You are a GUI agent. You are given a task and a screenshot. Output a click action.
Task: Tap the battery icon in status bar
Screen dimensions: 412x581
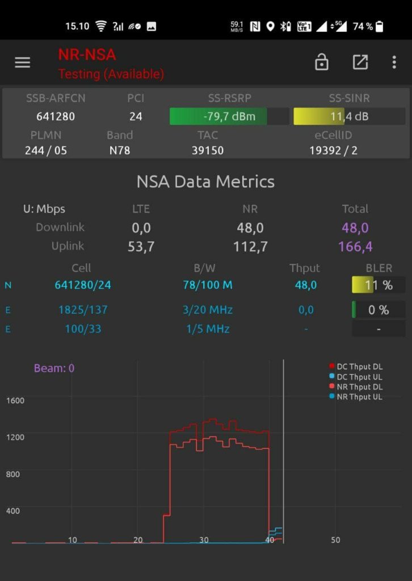click(380, 26)
